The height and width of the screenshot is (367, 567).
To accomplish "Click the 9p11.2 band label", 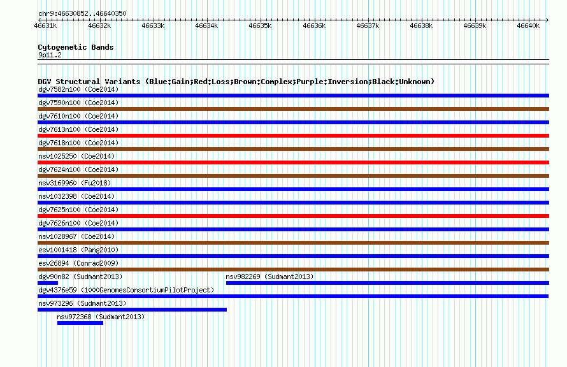I will coord(50,55).
